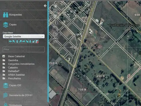This screenshot has height=106, width=141.
Task: Expand the ARBA Satélital folder
Action: [x=4, y=75]
